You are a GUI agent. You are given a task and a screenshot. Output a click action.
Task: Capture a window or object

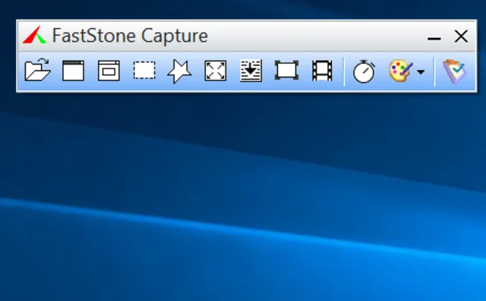tap(109, 71)
